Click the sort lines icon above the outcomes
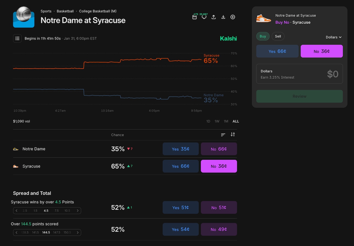 (223, 135)
